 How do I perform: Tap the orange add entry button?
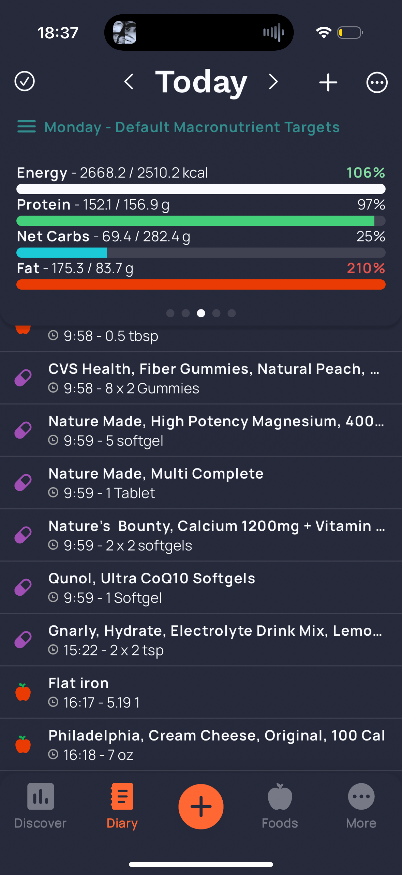point(201,807)
